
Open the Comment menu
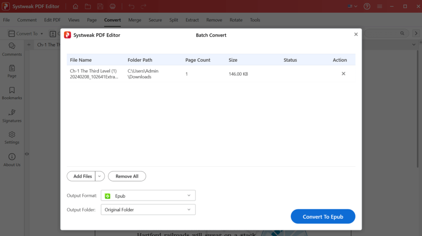pos(27,20)
